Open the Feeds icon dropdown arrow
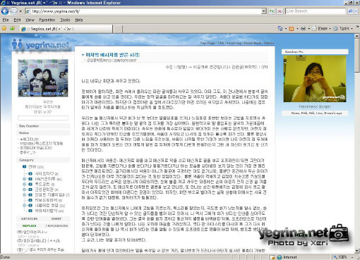The width and height of the screenshot is (360, 260). 297,29
